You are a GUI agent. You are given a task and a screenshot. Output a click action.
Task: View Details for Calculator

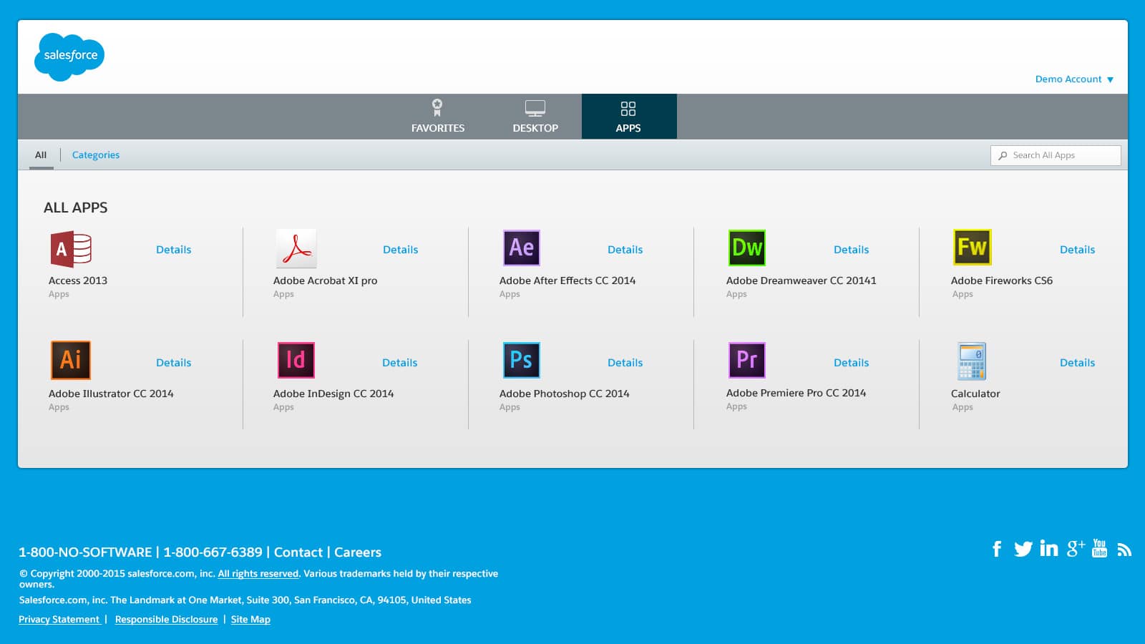pyautogui.click(x=1077, y=363)
